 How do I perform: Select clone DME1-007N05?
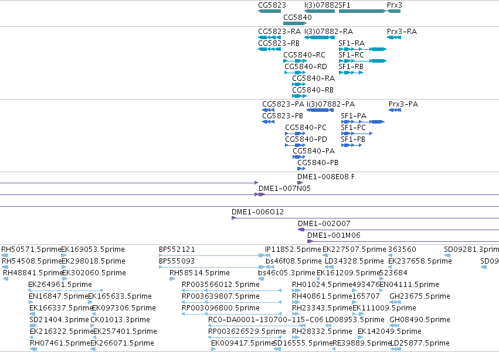click(x=284, y=189)
